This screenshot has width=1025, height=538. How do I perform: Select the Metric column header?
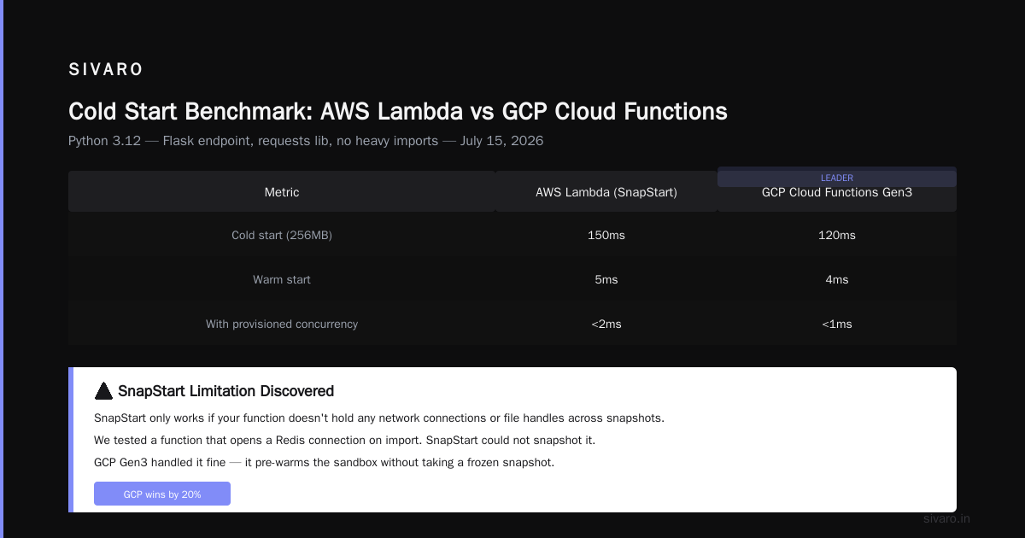[x=282, y=192]
